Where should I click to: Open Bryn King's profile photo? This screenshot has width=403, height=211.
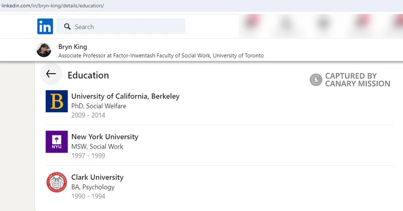[x=44, y=50]
